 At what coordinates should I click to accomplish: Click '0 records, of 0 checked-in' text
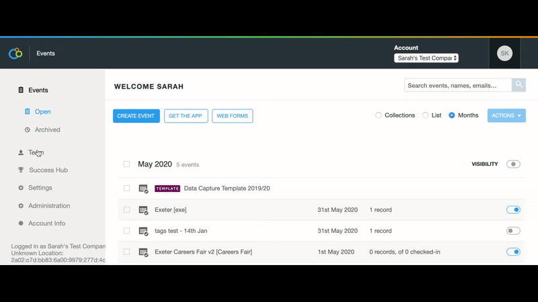(405, 252)
